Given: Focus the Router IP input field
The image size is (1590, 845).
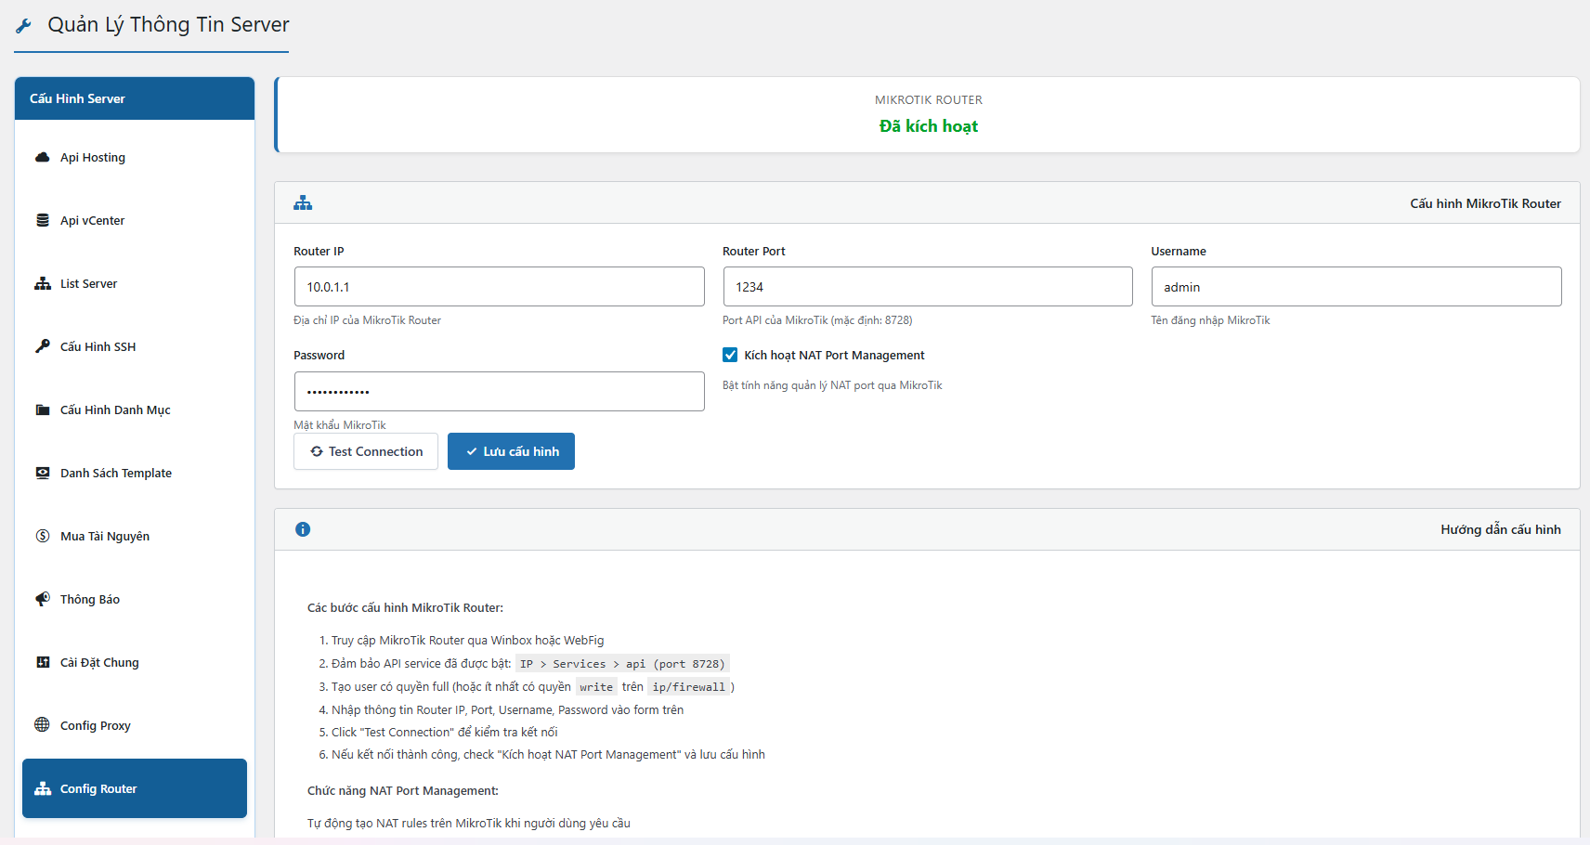Looking at the screenshot, I should 499,287.
